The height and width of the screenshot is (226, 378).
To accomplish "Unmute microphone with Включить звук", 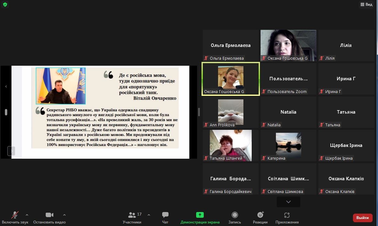I will [15, 218].
